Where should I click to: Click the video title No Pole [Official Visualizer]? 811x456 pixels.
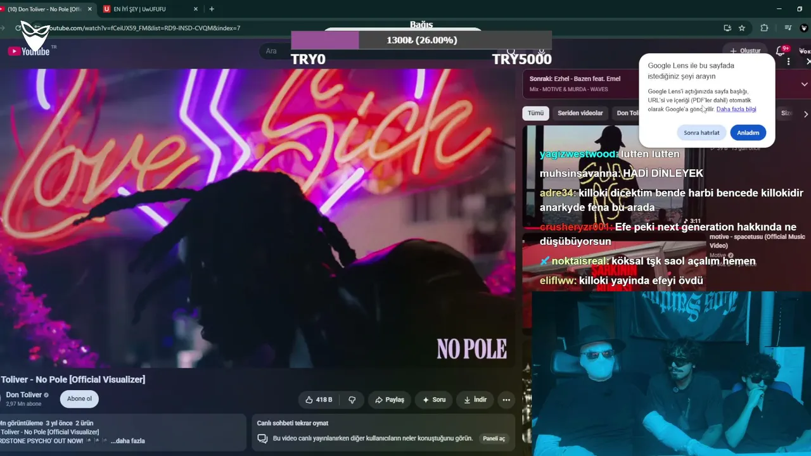73,379
